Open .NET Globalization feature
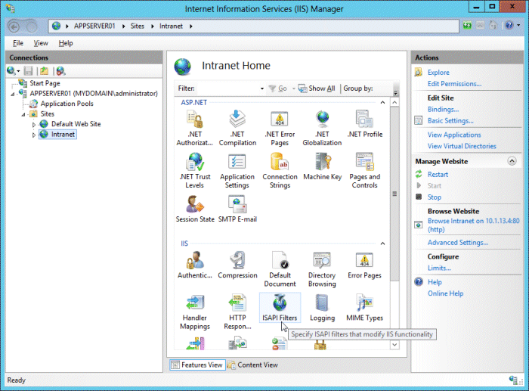Viewport: 529px width, 391px height. click(322, 128)
